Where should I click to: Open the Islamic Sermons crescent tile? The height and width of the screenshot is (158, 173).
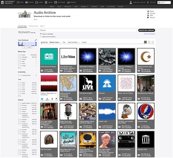(x=146, y=60)
